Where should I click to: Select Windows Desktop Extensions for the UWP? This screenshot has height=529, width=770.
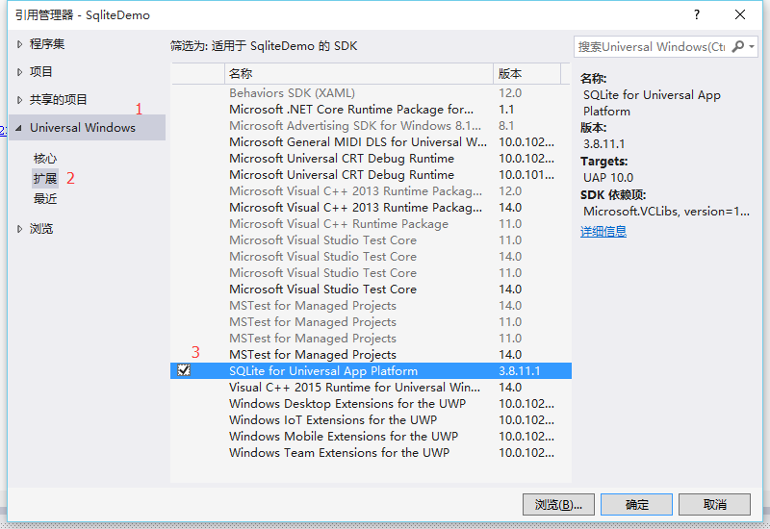(x=371, y=404)
